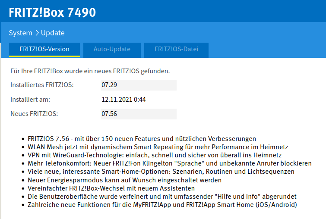The width and height of the screenshot is (326, 219).
Task: Open the FRITZ!OS-Datei tab
Action: tap(176, 50)
